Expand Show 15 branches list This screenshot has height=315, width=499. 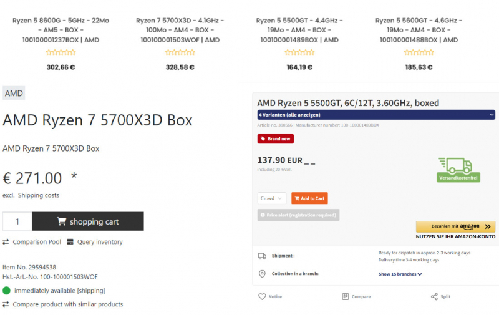point(400,274)
